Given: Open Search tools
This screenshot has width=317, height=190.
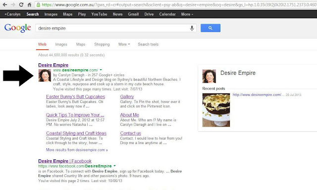Looking at the screenshot, I should tap(148, 44).
